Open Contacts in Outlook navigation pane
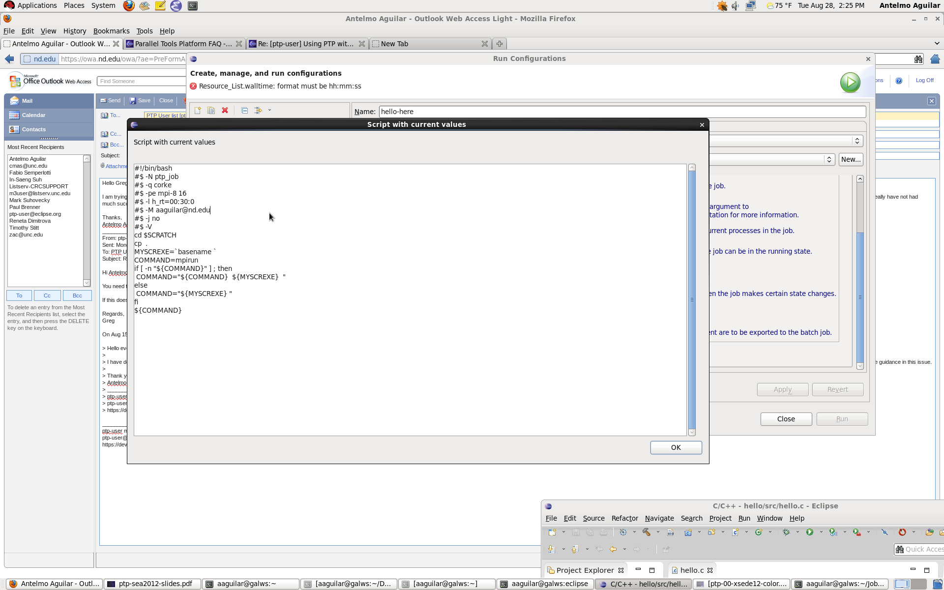 pos(49,129)
